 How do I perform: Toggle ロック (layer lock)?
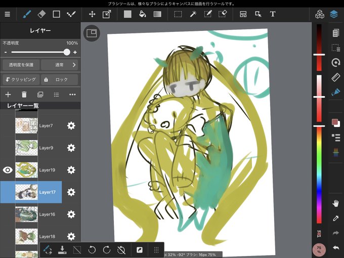click(x=59, y=79)
